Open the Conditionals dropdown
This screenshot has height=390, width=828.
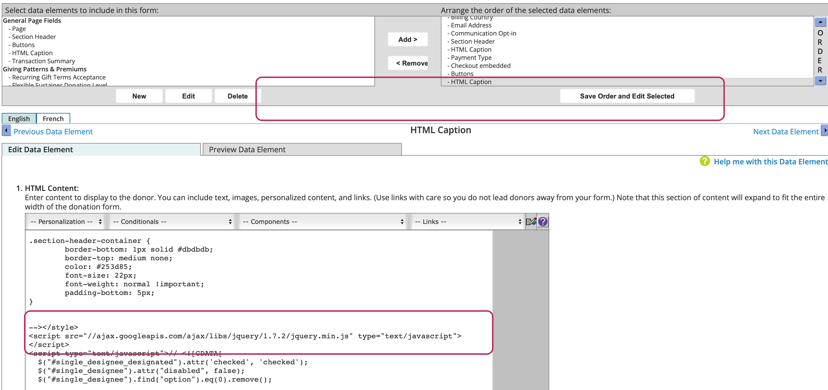[x=172, y=222]
